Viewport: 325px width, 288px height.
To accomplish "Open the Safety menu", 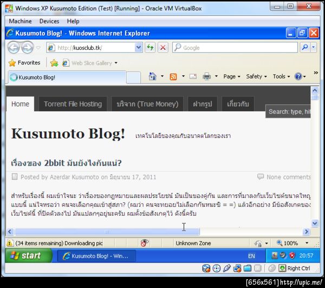I will pyautogui.click(x=256, y=76).
